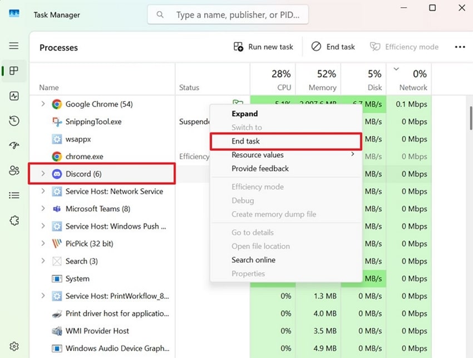Expand the Google Chrome (54) group
This screenshot has height=358, width=473.
(43, 104)
